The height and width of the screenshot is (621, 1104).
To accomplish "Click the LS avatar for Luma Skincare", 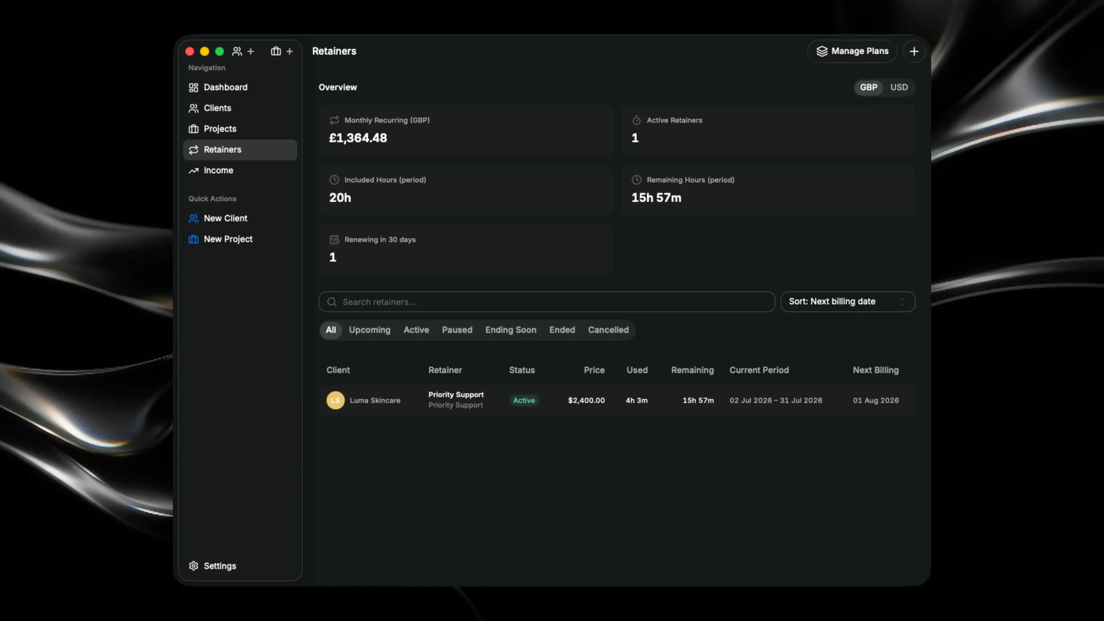I will click(336, 400).
